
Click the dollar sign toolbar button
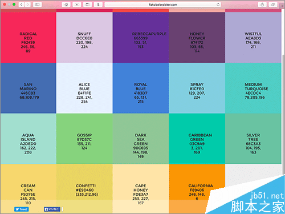[98, 5]
